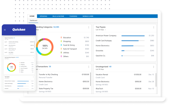Open kebab menu on mobile Recent Transactions card

click(33, 38)
